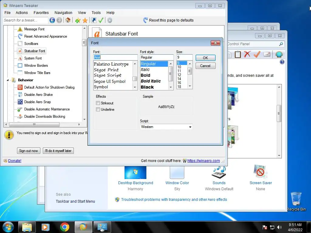Choose Segoe UI Symbol font
This screenshot has width=311, height=233.
pyautogui.click(x=109, y=81)
